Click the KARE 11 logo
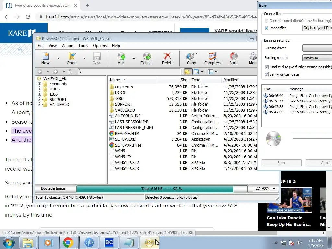Screen dimensions: 332x249 (x=22, y=33)
